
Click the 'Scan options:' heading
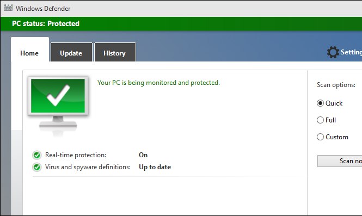pyautogui.click(x=336, y=85)
